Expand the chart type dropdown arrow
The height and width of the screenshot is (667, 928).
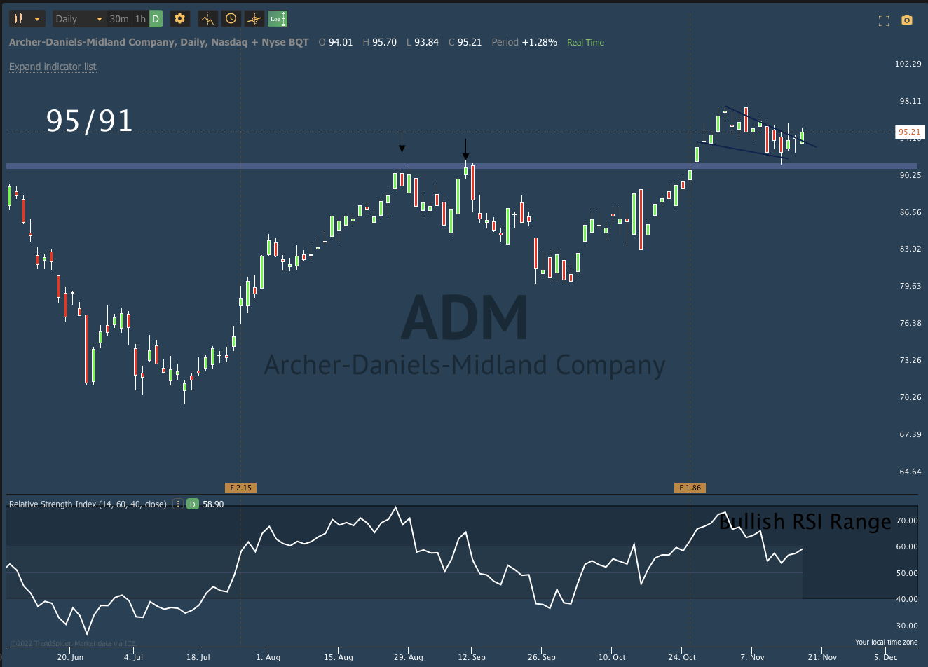click(x=37, y=18)
